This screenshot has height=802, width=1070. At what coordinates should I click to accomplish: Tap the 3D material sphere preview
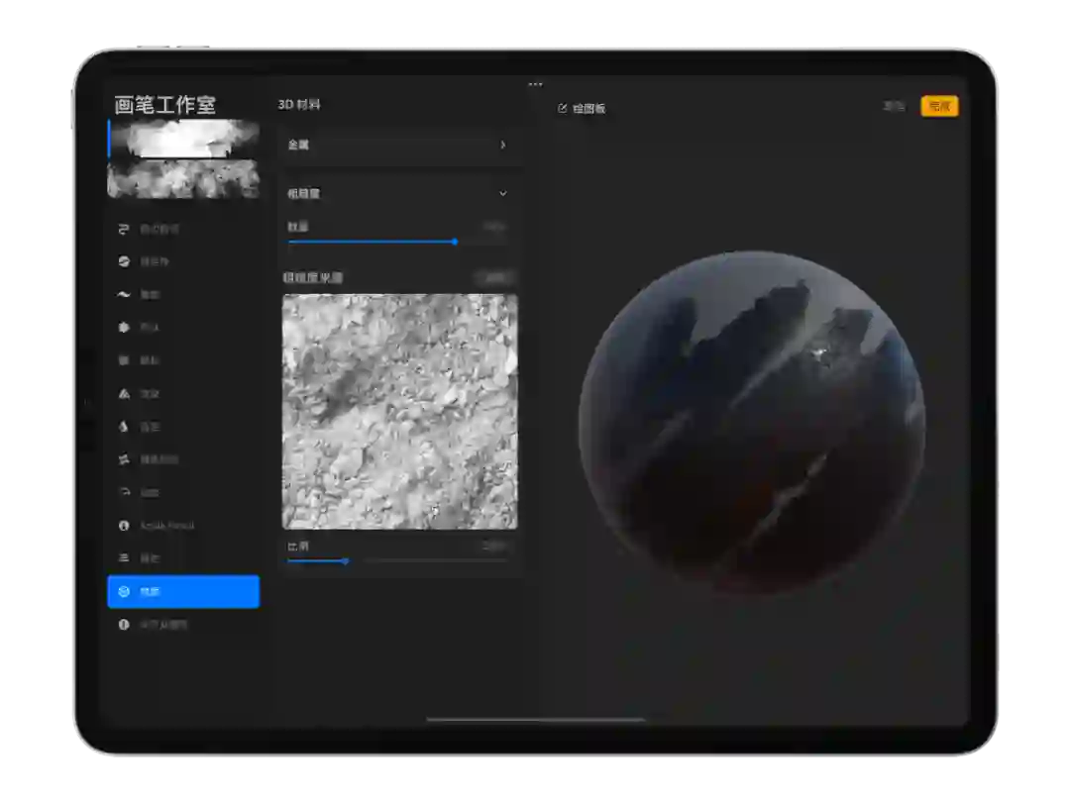click(752, 422)
